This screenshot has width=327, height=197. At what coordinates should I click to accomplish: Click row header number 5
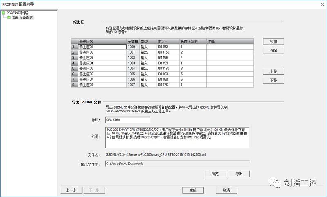point(74,69)
